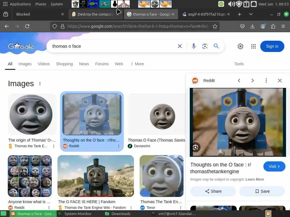Open the face collage Reddit thumbnail
The height and width of the screenshot is (217, 290).
(30, 176)
